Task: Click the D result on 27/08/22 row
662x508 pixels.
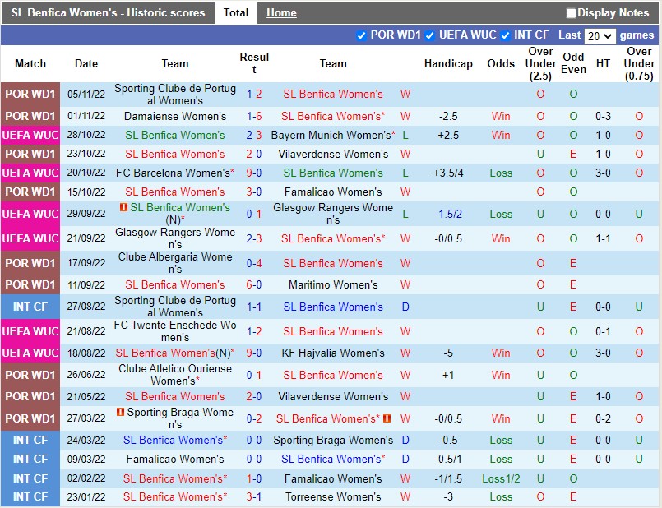Action: click(405, 307)
